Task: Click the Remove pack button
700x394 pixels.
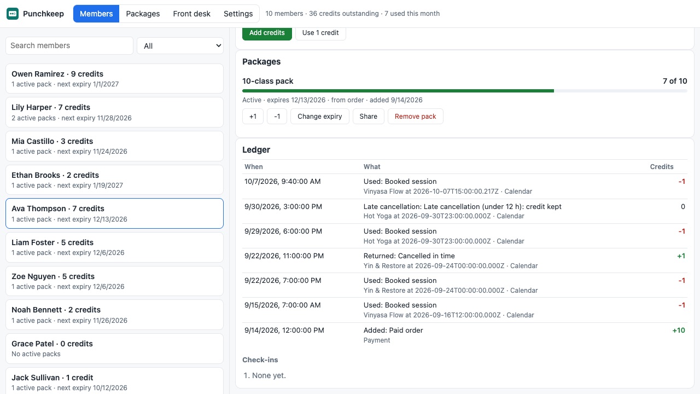Action: point(416,117)
